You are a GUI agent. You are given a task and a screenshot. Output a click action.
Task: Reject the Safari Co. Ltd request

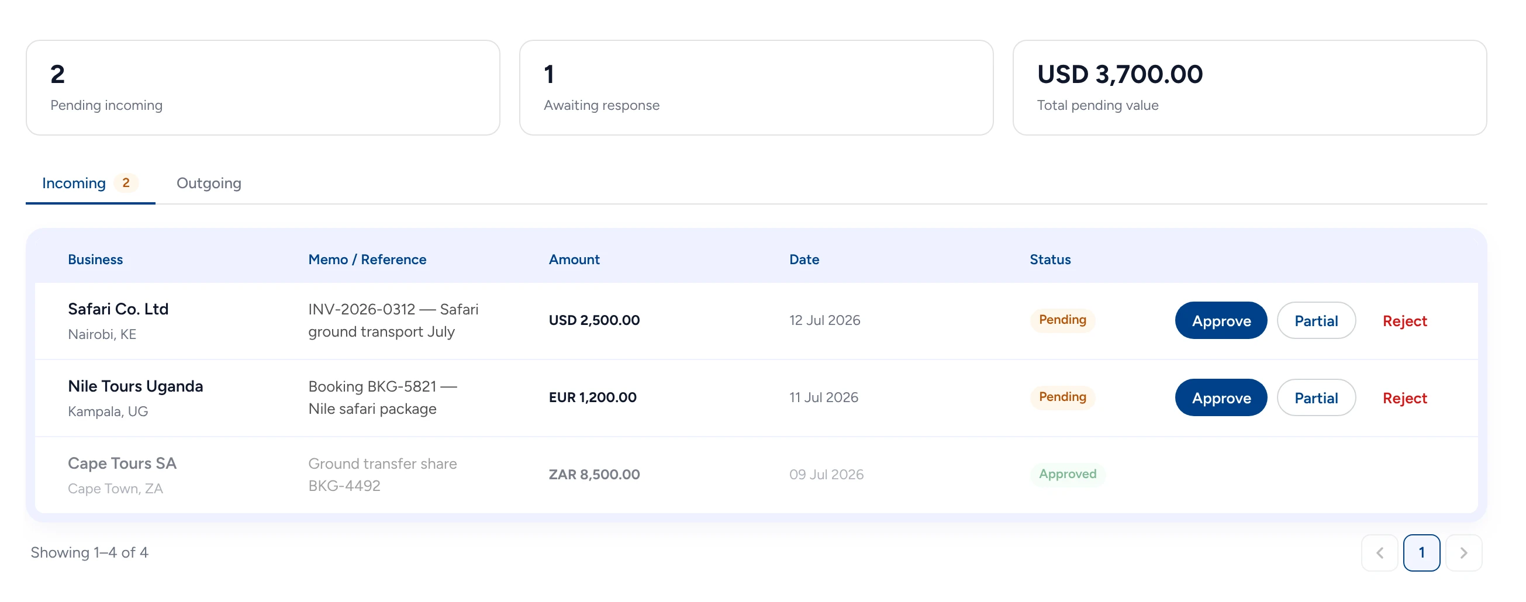(1404, 320)
